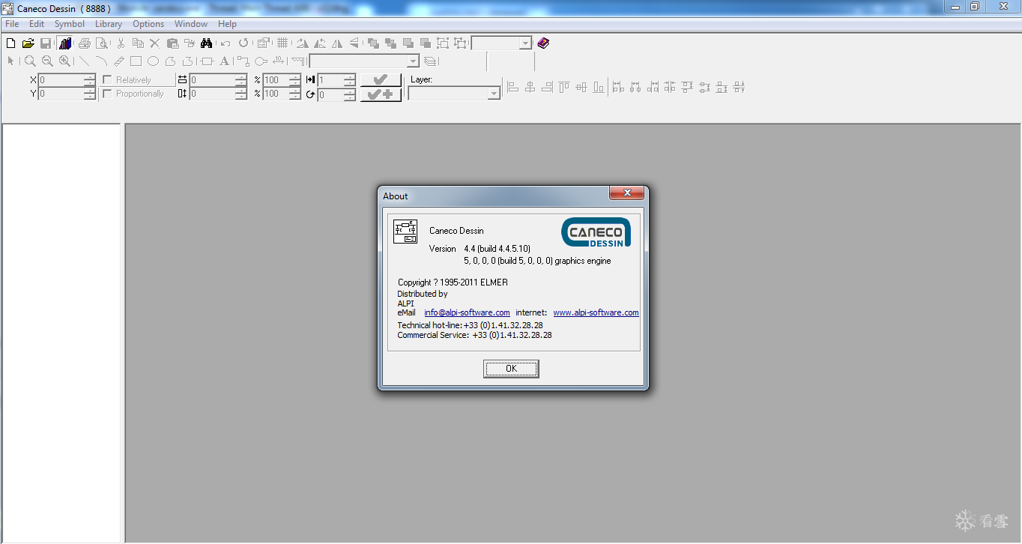The height and width of the screenshot is (544, 1022).
Task: Click the apply checkmark button
Action: point(381,79)
